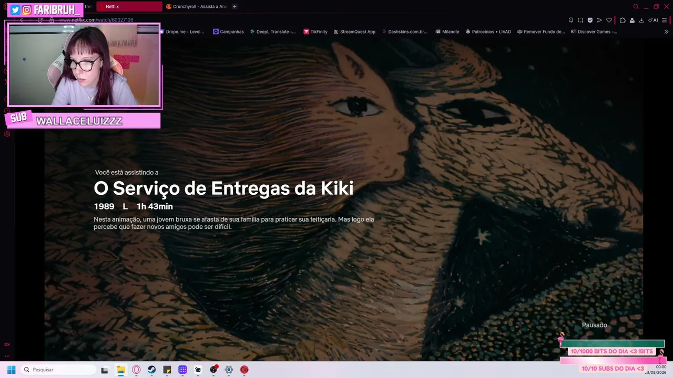Open the StreamQuest App bookmark
The height and width of the screenshot is (378, 673).
[x=354, y=31]
